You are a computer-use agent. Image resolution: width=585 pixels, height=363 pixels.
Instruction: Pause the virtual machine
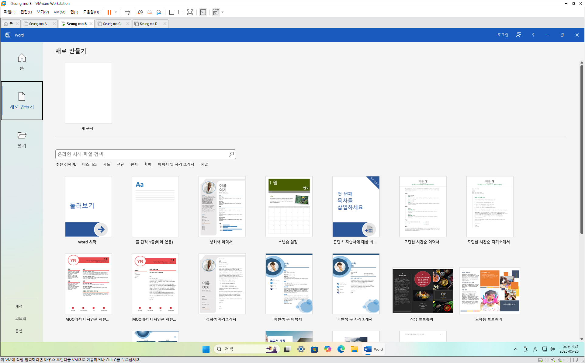click(109, 12)
